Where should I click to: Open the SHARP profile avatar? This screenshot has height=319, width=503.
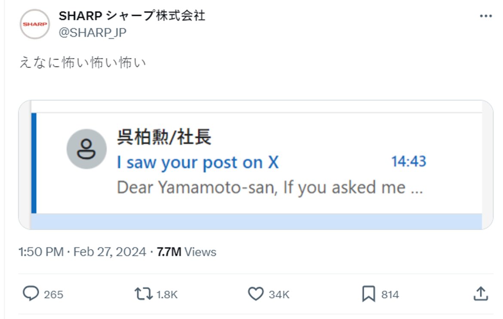(x=35, y=24)
